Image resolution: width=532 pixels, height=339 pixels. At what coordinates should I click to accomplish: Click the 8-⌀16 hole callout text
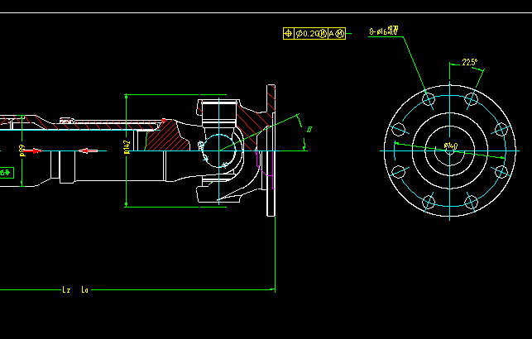pyautogui.click(x=384, y=31)
